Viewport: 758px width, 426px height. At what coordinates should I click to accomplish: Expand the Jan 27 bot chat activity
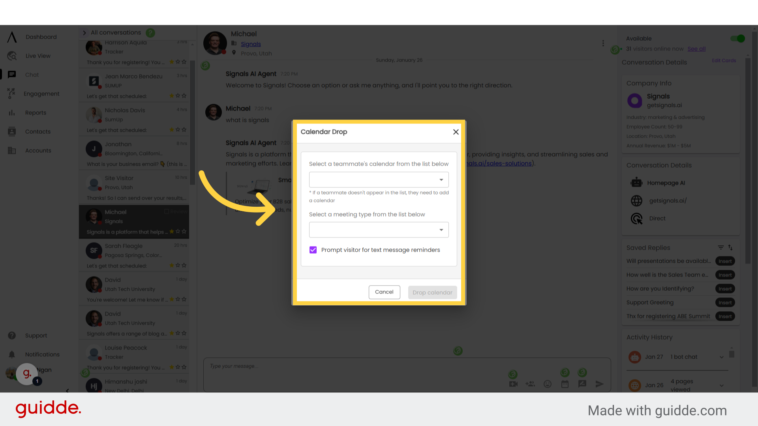721,357
